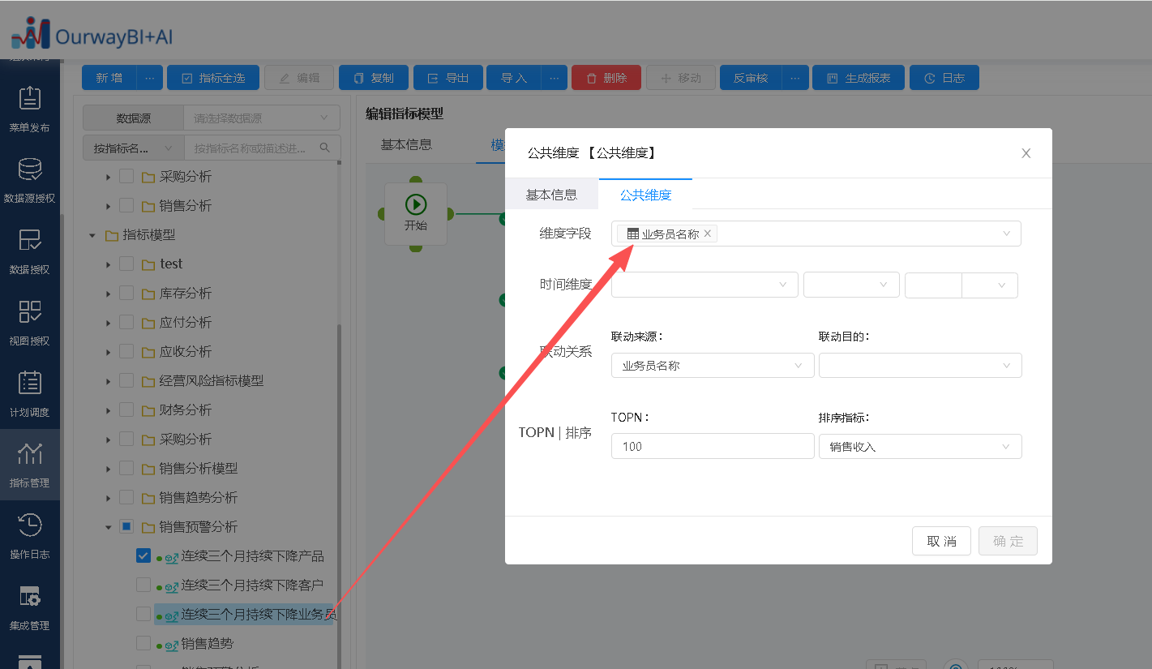
Task: Open 视图授权 in the sidebar
Action: pos(30,322)
